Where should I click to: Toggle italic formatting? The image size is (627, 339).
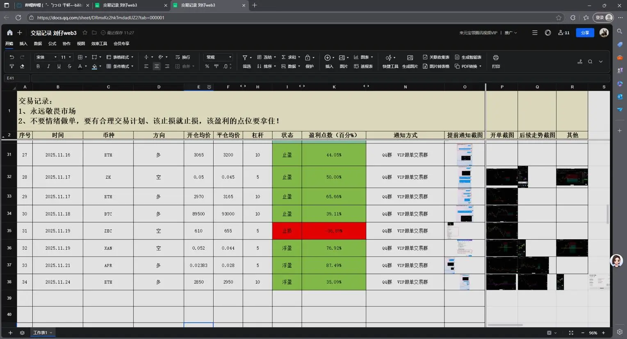48,66
